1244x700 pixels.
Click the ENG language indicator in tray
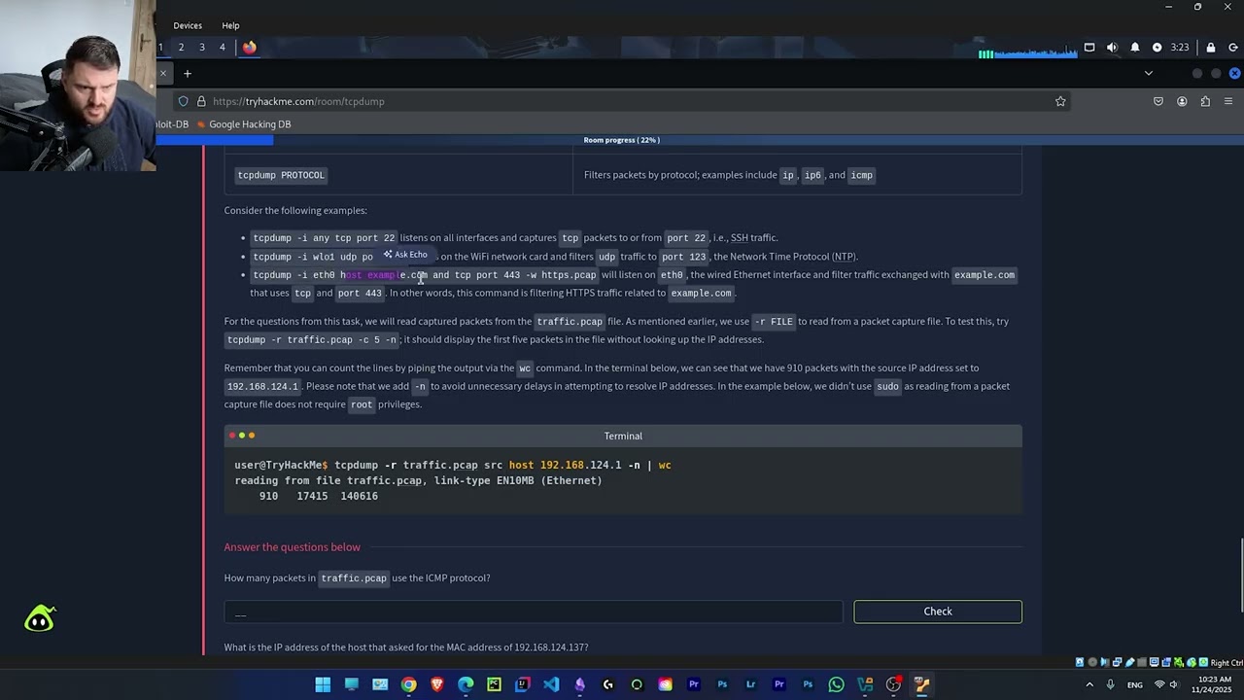[1134, 685]
